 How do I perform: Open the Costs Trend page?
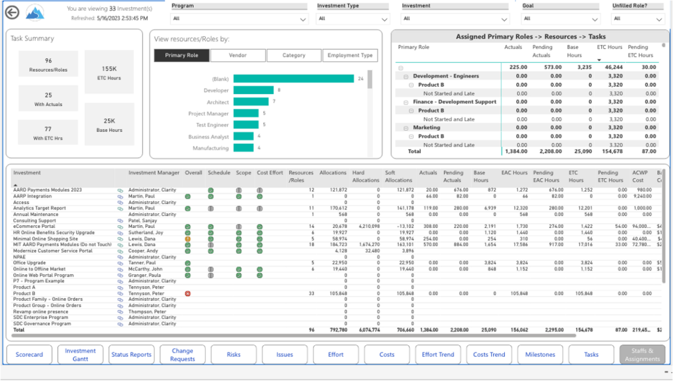[x=489, y=355]
